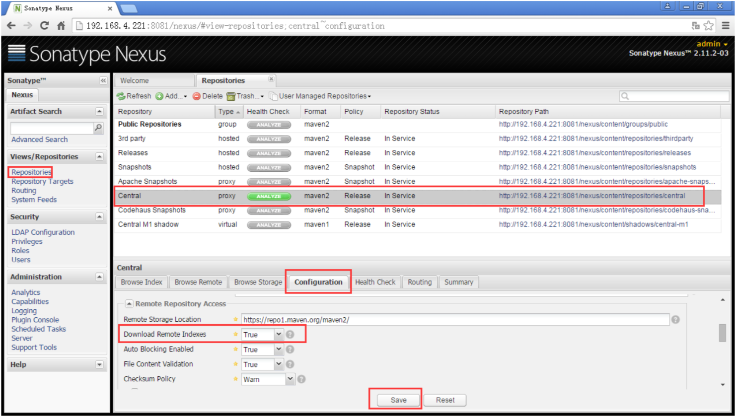Click help icon for Download Remote Indexes
This screenshot has height=416, width=736.
(290, 335)
